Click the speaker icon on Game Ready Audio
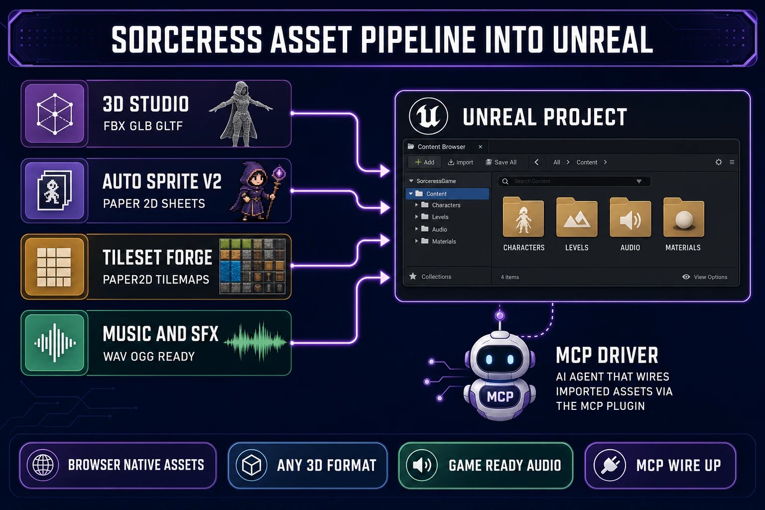Viewport: 765px width, 510px height. [x=422, y=465]
